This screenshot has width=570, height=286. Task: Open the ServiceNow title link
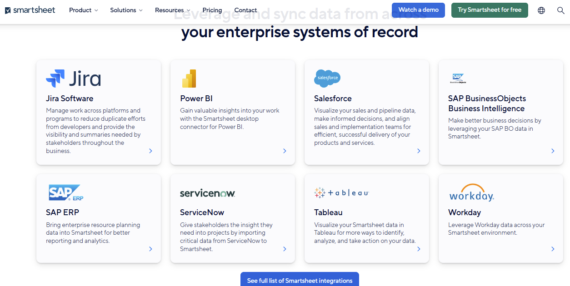(202, 212)
